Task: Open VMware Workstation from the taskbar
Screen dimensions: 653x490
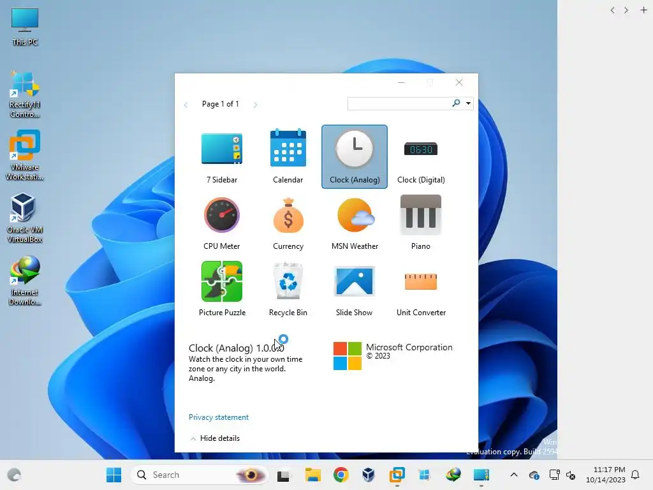Action: (397, 475)
